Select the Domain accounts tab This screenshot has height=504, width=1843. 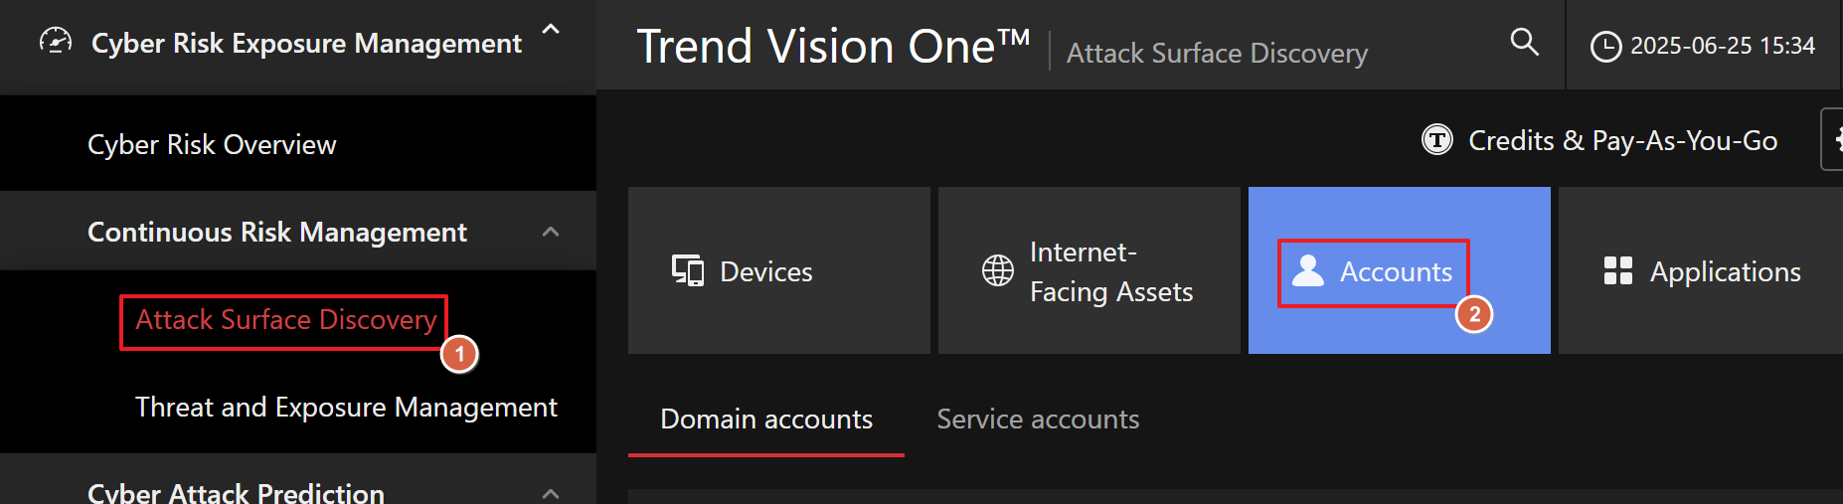point(766,420)
